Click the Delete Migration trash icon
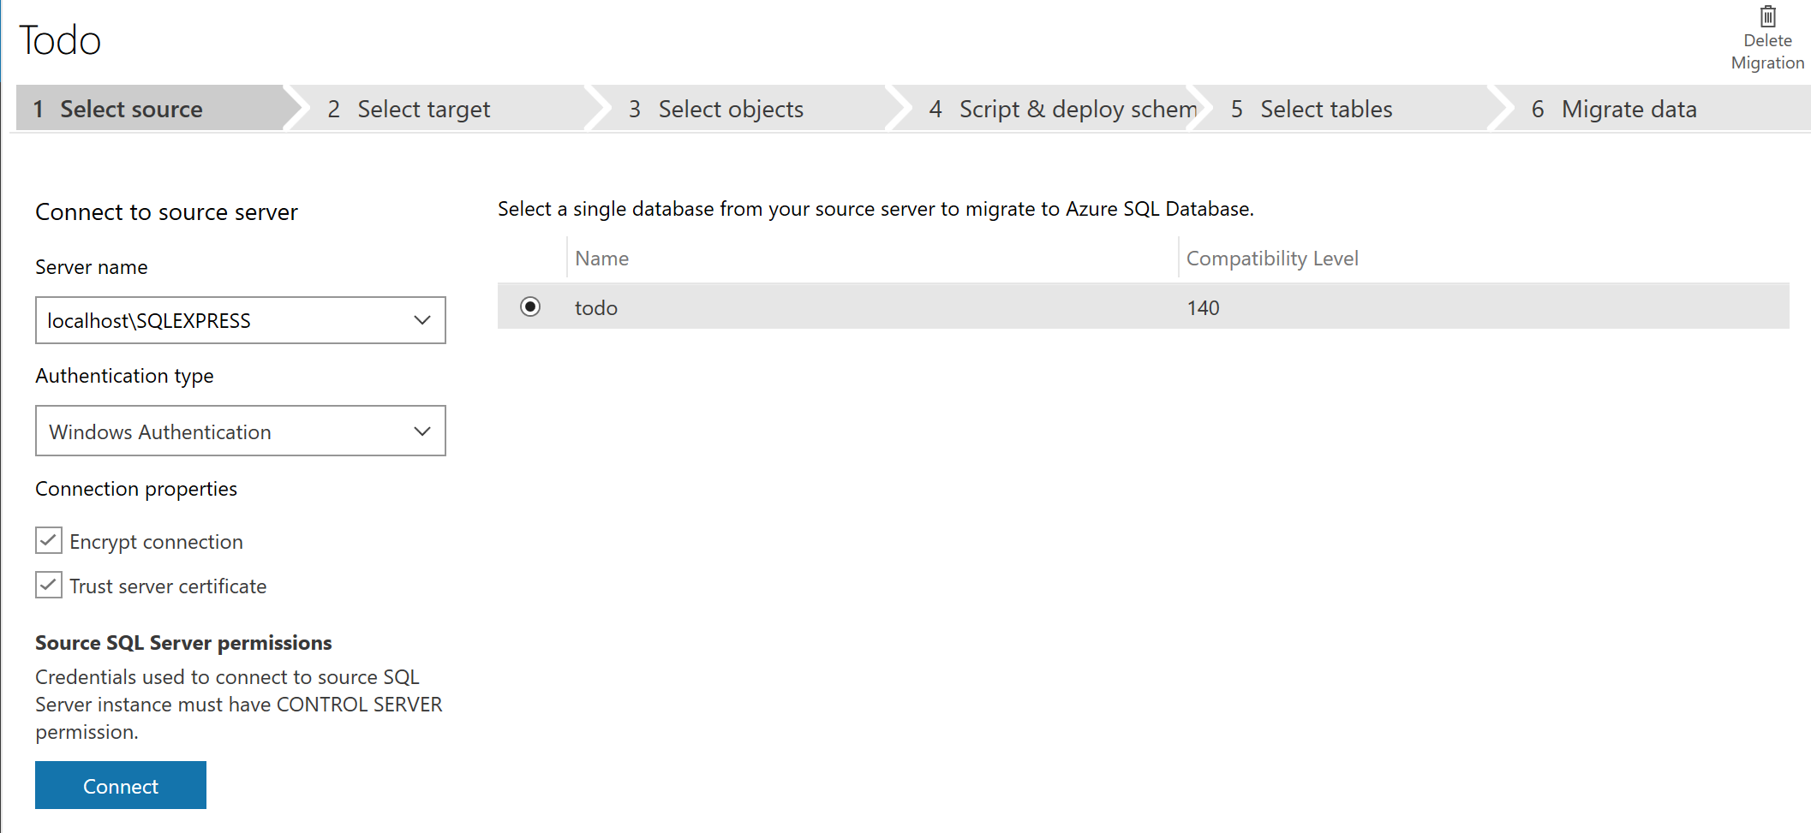 (x=1767, y=16)
